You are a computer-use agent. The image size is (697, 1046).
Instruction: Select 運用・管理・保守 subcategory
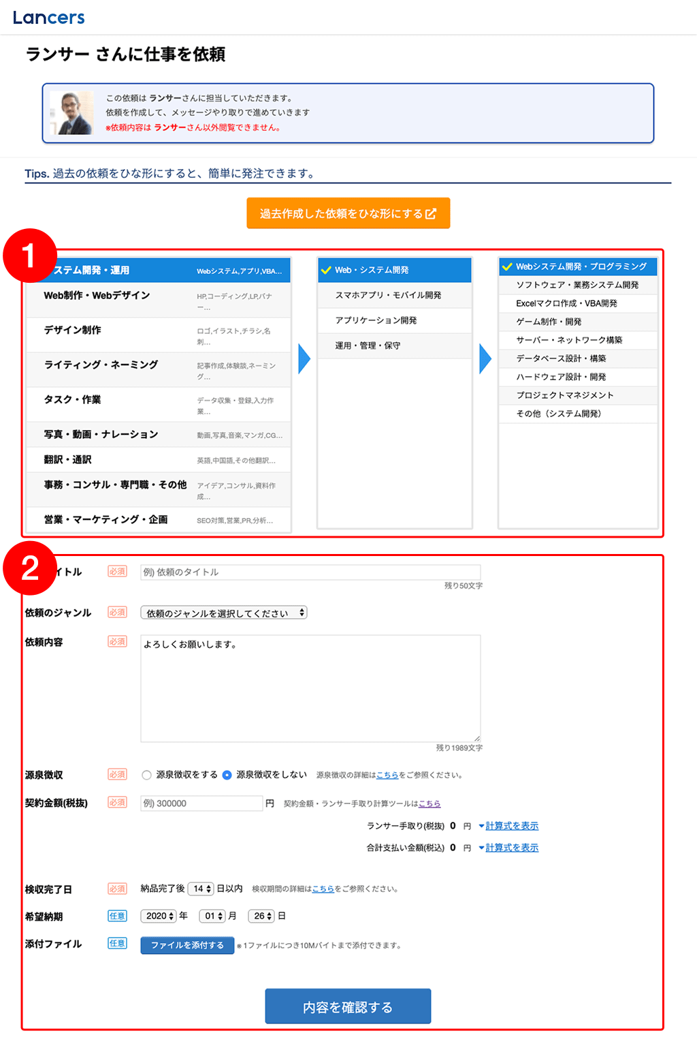(395, 345)
